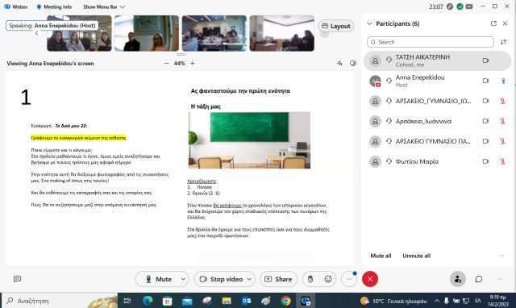Increase shared screen zoom with plus
Viewport: 516px width, 308px height.
tap(193, 63)
